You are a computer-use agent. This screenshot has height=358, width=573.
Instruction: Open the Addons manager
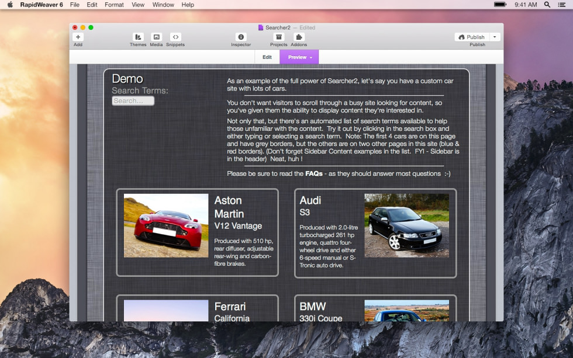click(299, 37)
